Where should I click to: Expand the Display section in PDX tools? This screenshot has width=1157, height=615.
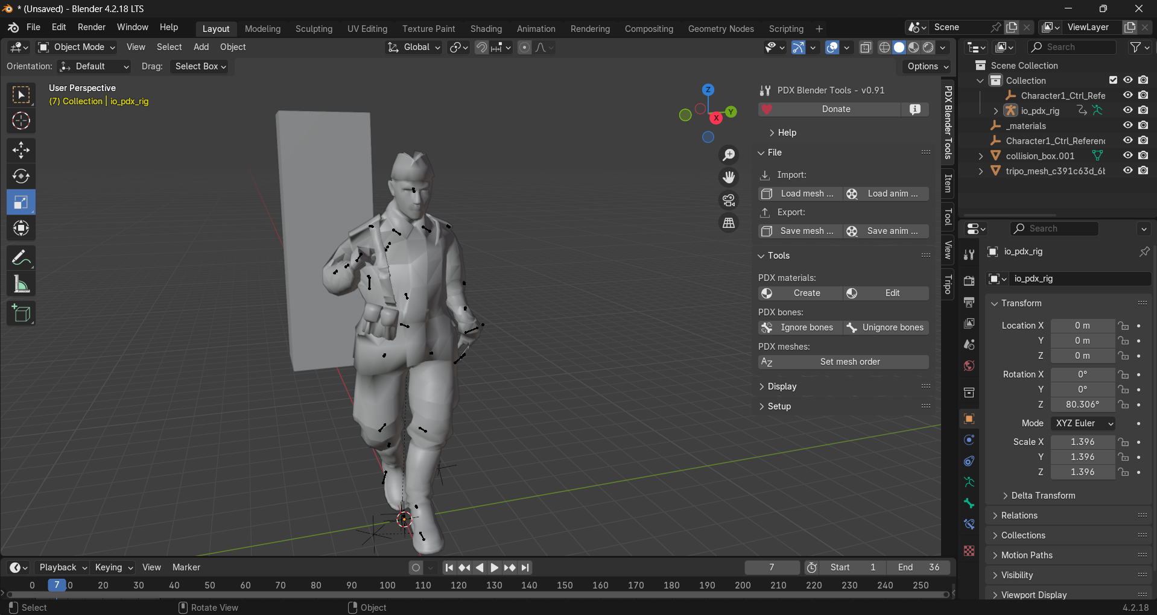(782, 386)
